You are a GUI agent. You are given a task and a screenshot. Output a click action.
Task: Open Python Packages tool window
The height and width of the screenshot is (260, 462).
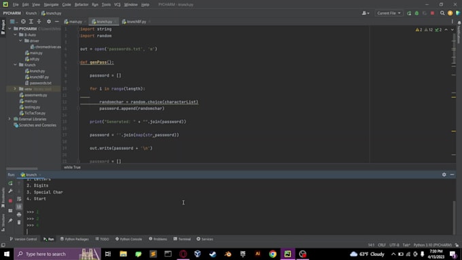pos(74,239)
